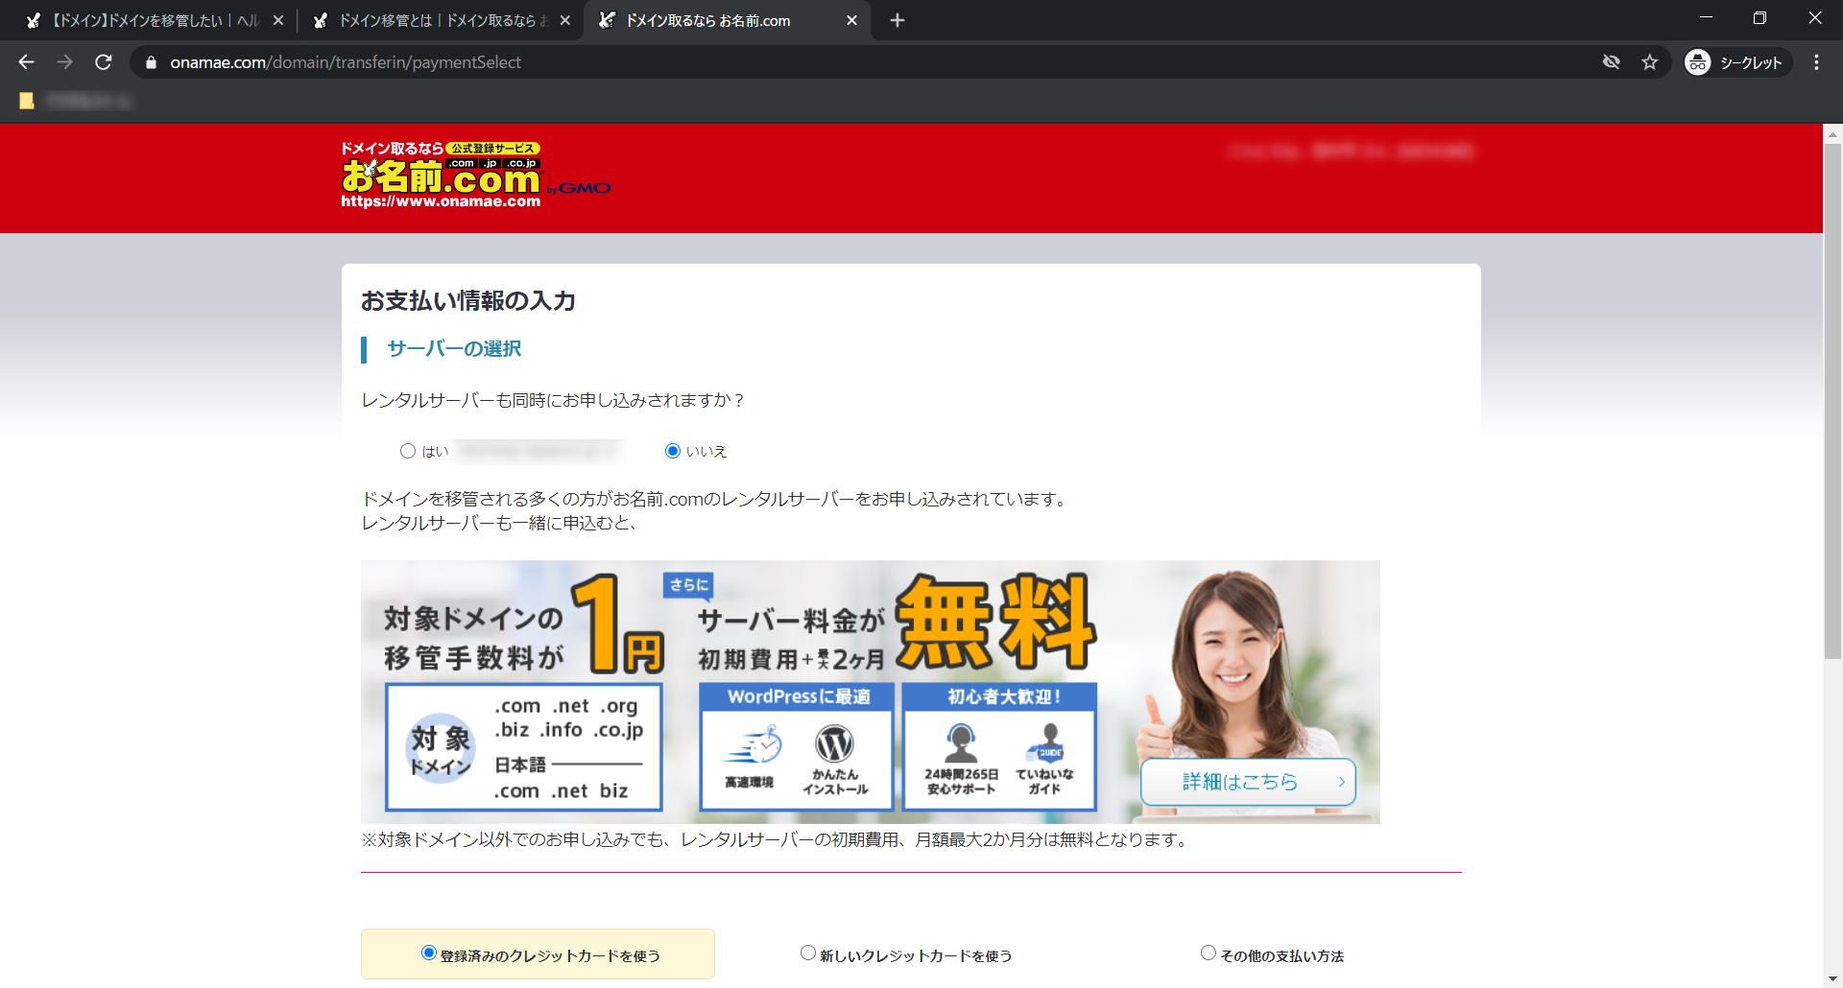Select はい for rental server
Screen dimensions: 1843x988
pyautogui.click(x=408, y=451)
